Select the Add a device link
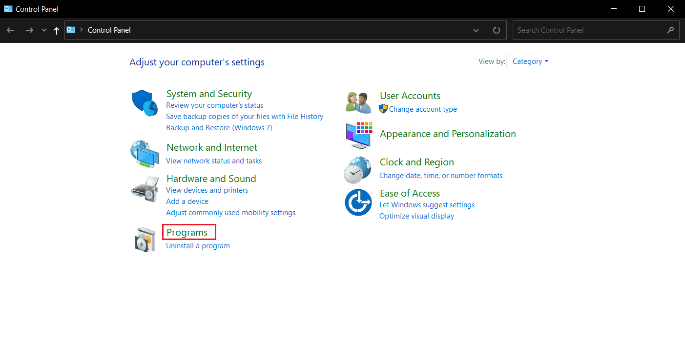 pyautogui.click(x=187, y=201)
